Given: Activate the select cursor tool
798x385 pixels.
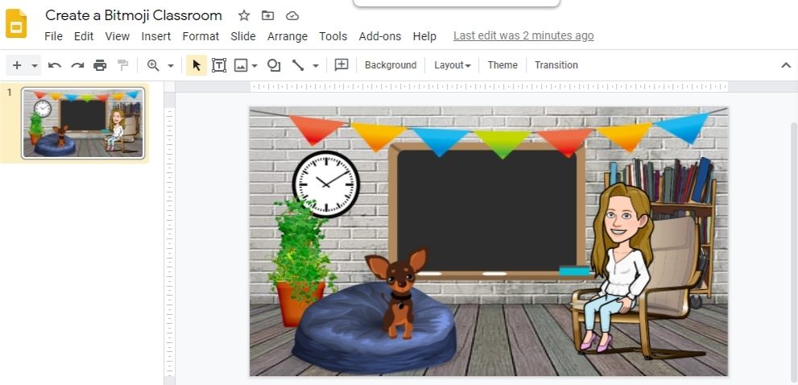Looking at the screenshot, I should point(196,65).
